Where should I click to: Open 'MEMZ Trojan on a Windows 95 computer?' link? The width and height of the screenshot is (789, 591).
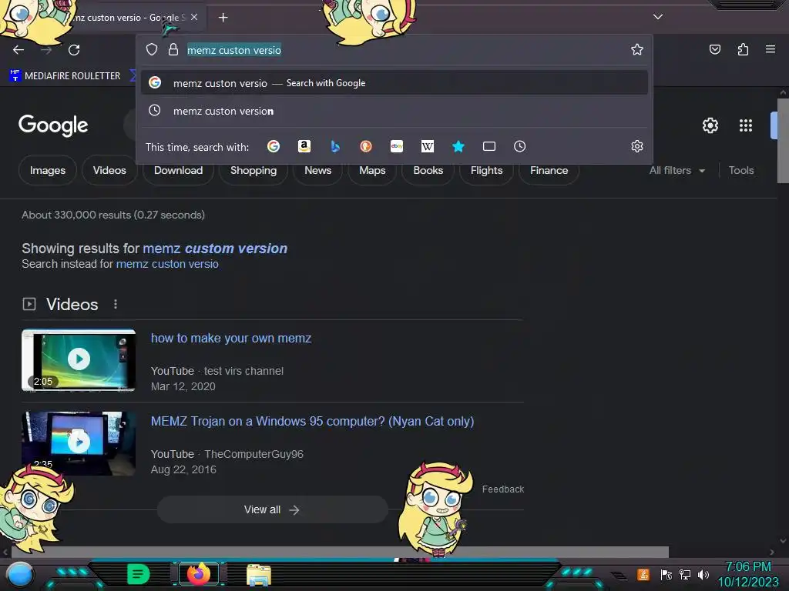(x=313, y=421)
